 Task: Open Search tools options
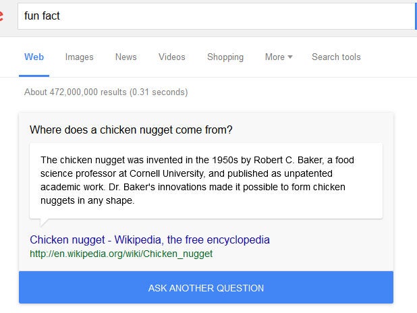tap(336, 57)
